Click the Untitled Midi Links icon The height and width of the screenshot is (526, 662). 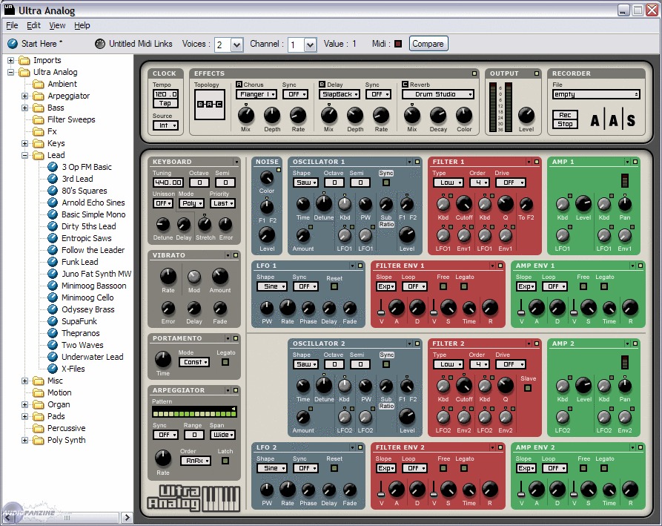pos(100,44)
